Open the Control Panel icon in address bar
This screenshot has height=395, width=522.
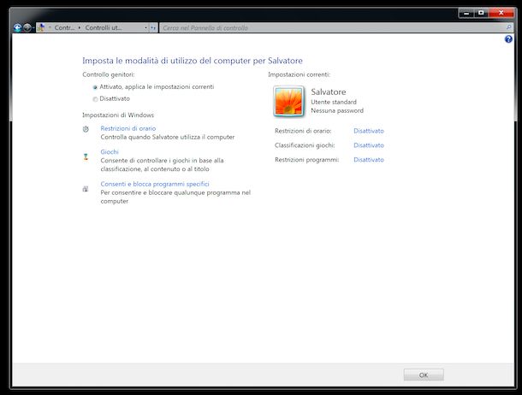pos(41,27)
